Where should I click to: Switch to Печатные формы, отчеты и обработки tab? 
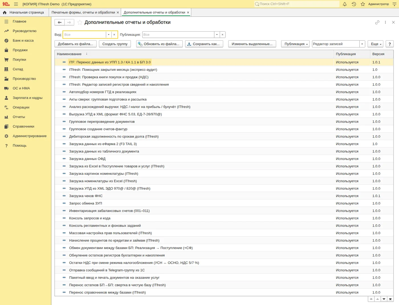pos(83,13)
